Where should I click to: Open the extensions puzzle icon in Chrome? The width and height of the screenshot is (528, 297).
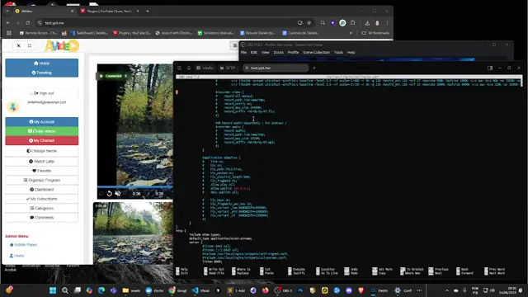pyautogui.click(x=352, y=23)
